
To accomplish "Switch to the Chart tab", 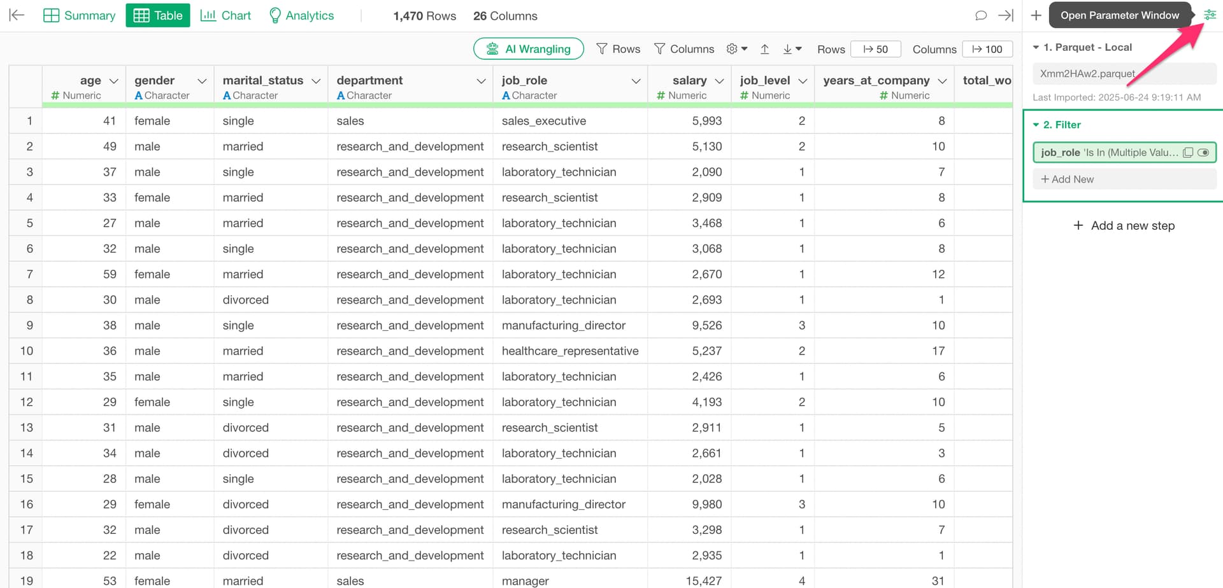I will tap(225, 15).
